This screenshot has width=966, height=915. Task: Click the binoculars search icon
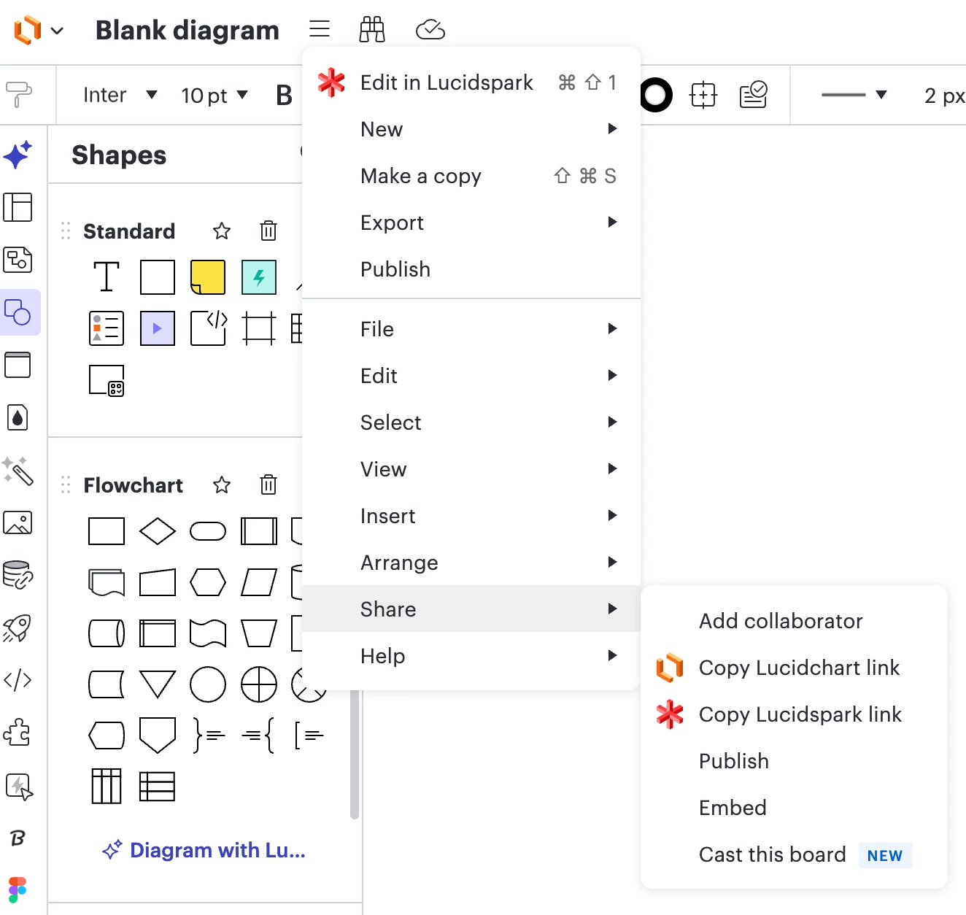click(372, 29)
